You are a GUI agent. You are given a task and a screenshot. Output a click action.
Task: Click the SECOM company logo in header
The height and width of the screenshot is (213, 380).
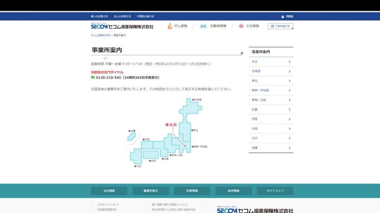122,26
